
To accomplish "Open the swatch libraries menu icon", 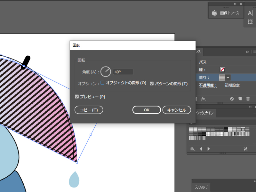I will [192, 149].
